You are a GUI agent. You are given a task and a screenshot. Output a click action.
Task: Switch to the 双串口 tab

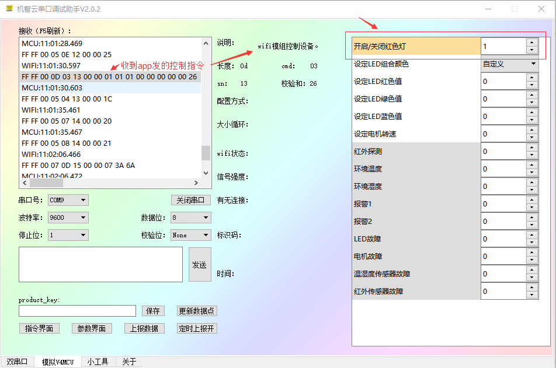[17, 361]
